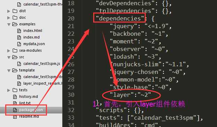The image size is (217, 127).
Task: Click the "<=1.9" version value
Action: pos(156,26)
